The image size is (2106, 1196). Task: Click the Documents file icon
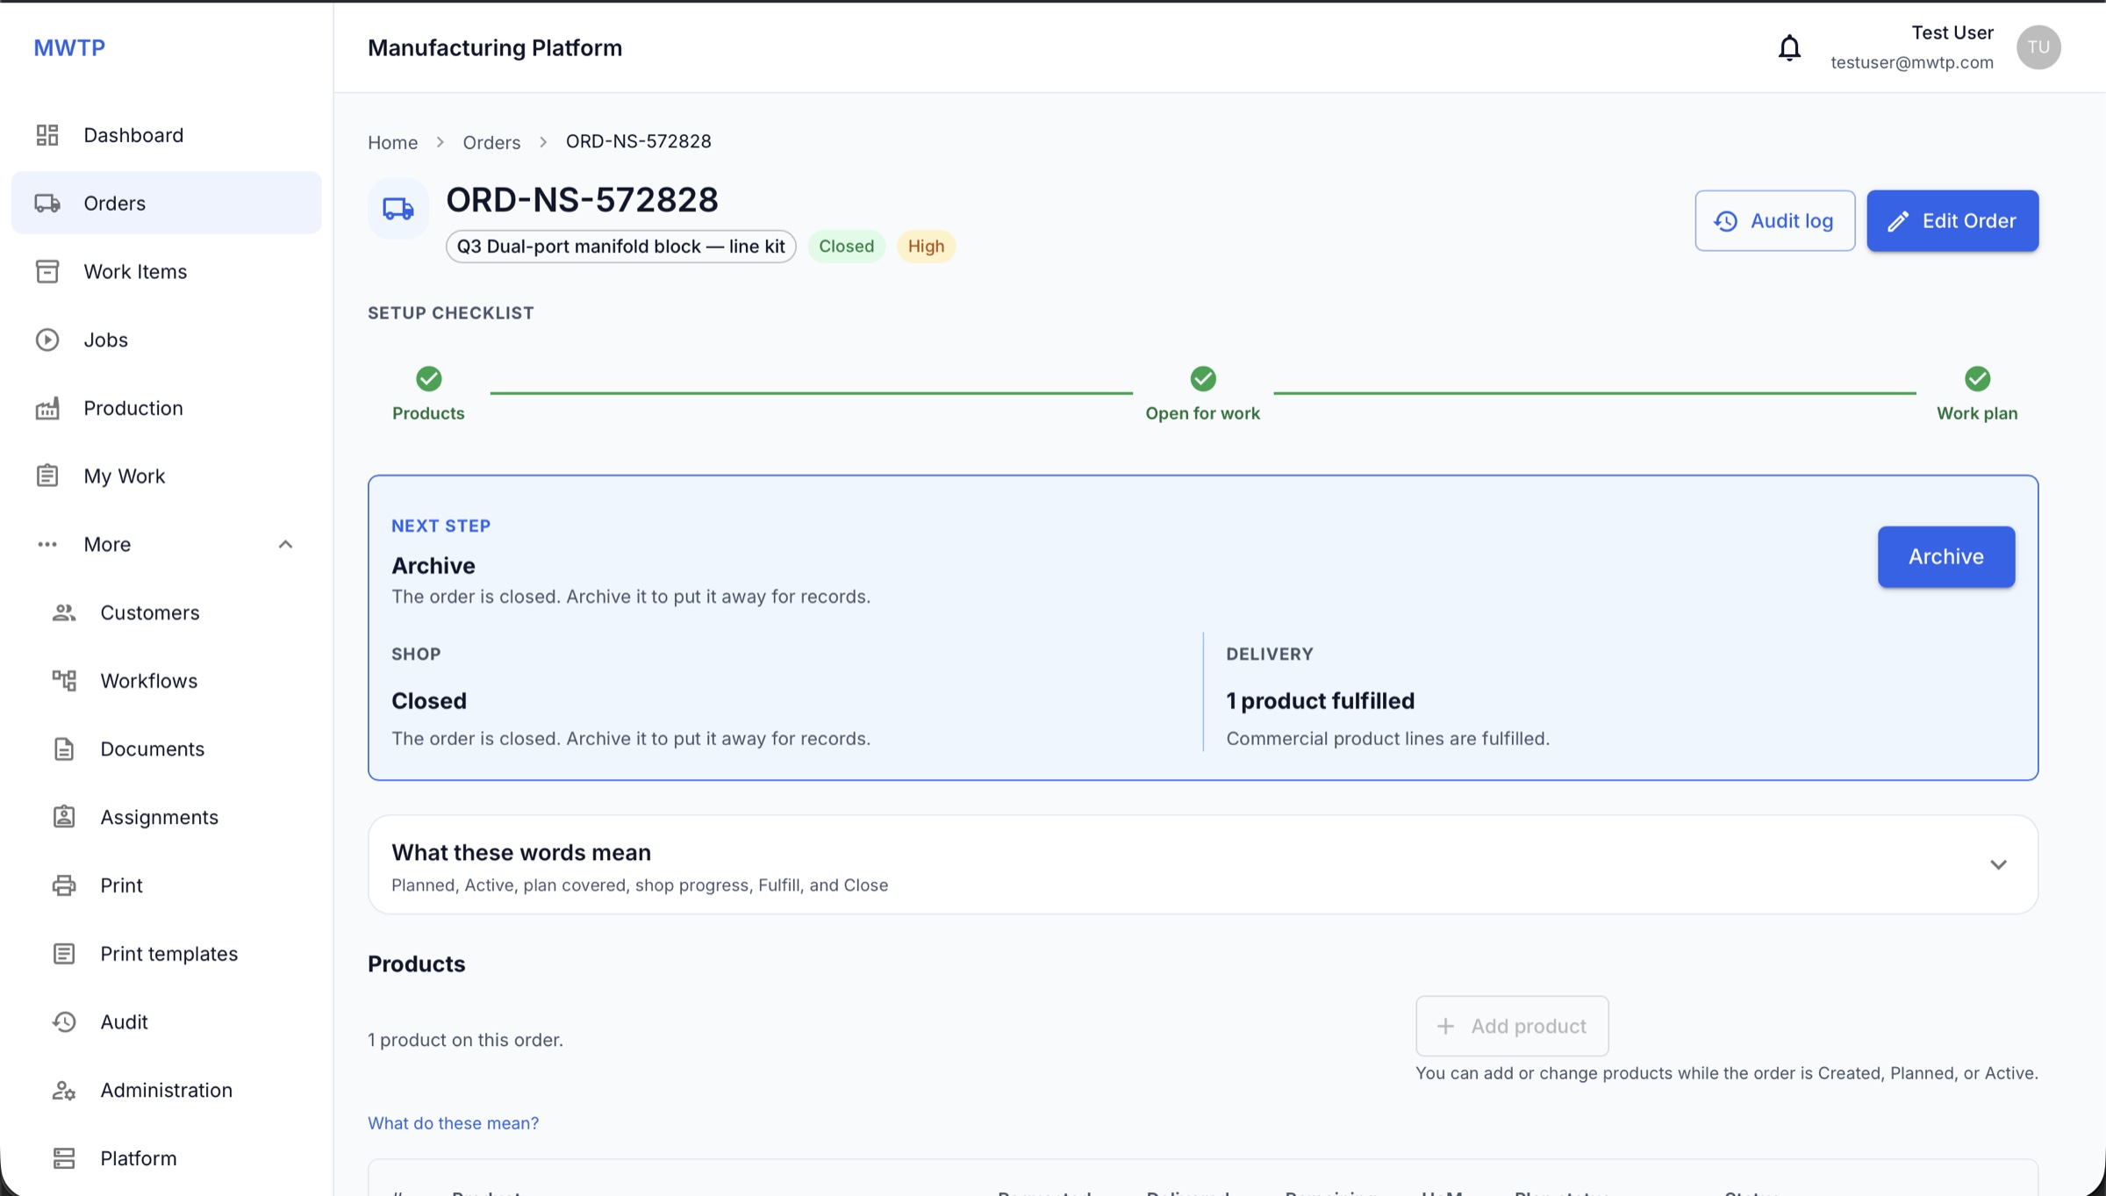64,749
